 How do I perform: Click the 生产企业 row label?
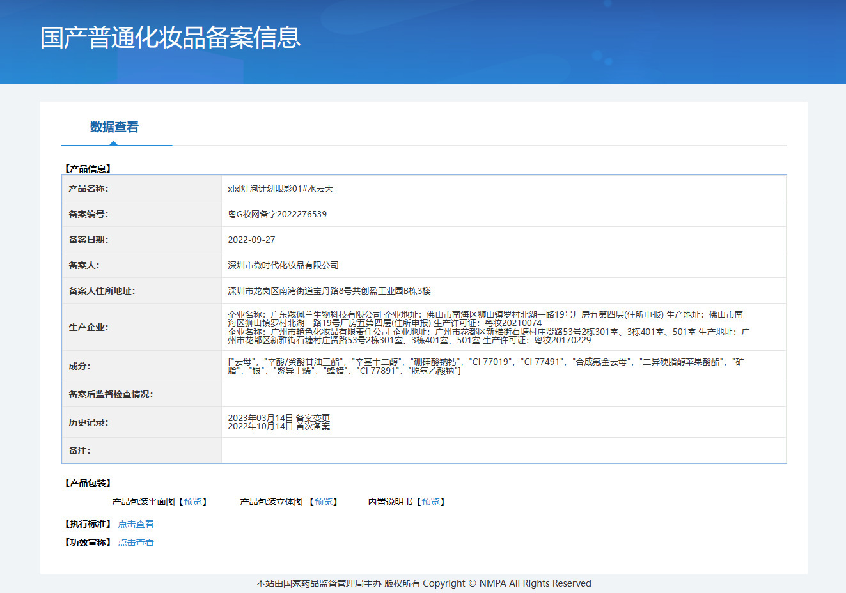(89, 327)
